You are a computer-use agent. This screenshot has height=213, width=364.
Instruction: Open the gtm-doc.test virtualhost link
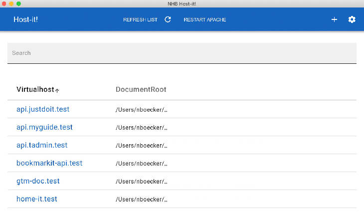point(38,181)
